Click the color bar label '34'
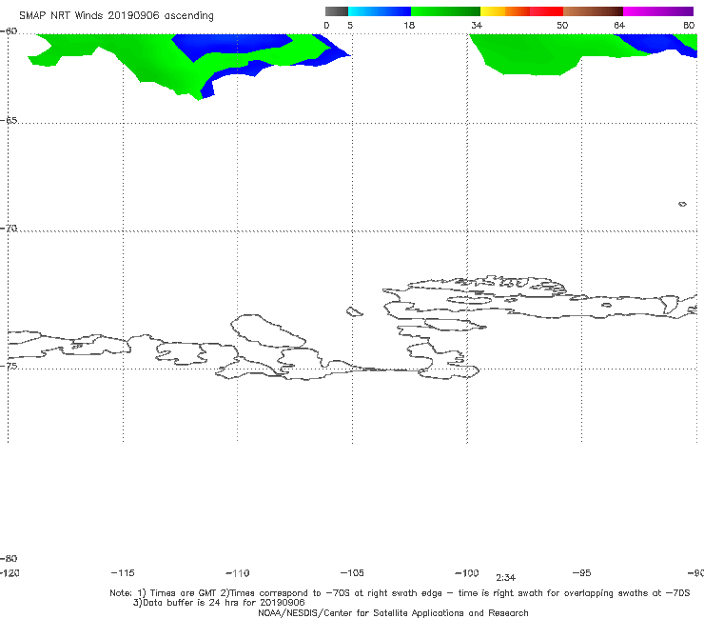This screenshot has height=619, width=704. 477,25
